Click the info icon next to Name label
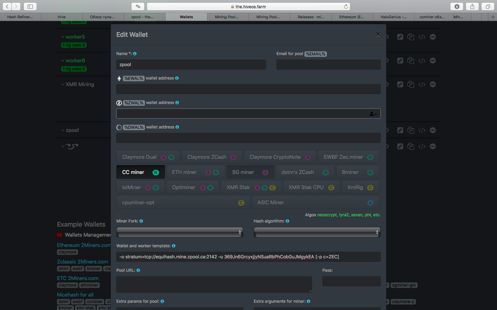The height and width of the screenshot is (310, 497). pyautogui.click(x=135, y=54)
